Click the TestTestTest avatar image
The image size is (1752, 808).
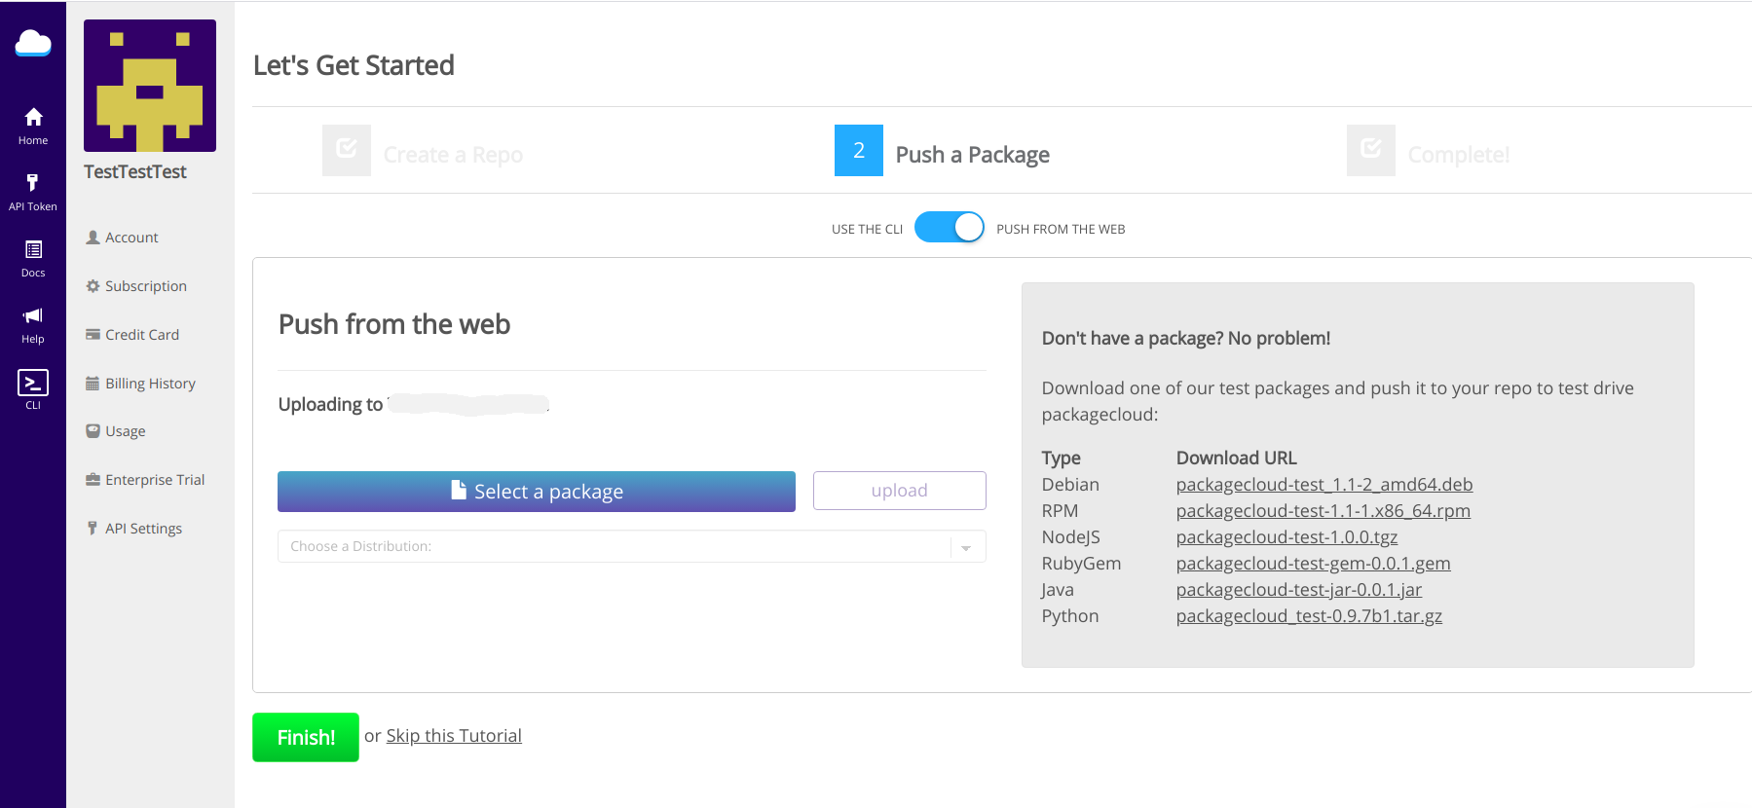pyautogui.click(x=150, y=86)
